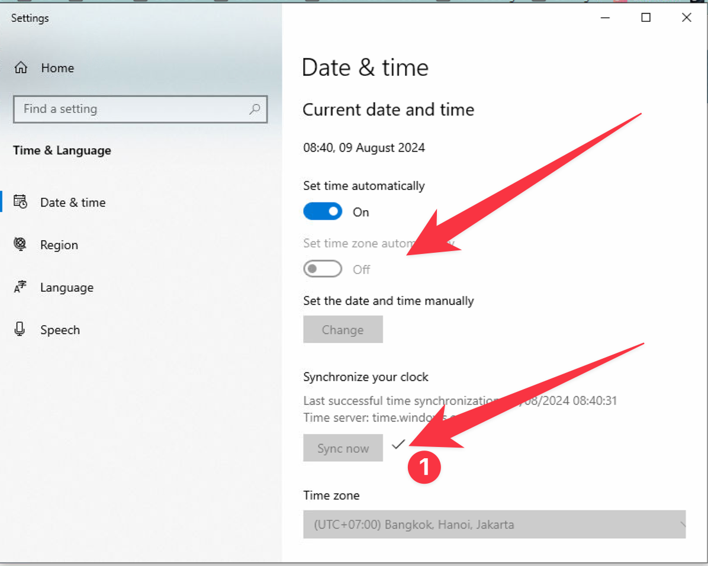This screenshot has width=708, height=566.
Task: Expand the Bangkok, Hanoi, Jakarta time zone selector
Action: point(494,525)
